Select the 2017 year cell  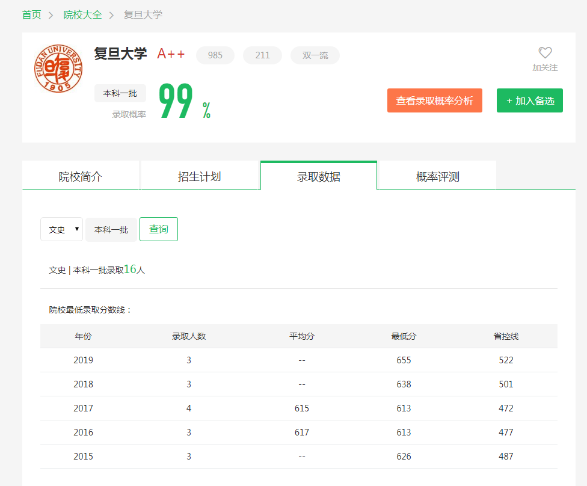coord(83,408)
